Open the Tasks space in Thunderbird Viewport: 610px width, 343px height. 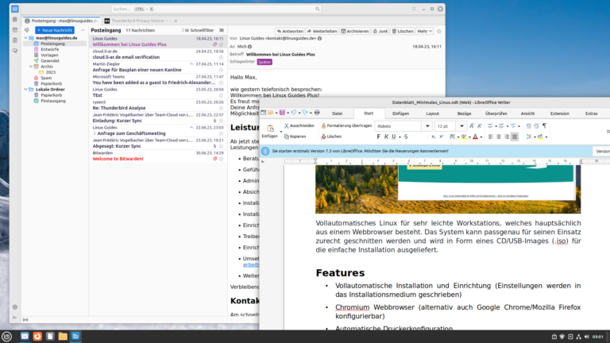15,40
